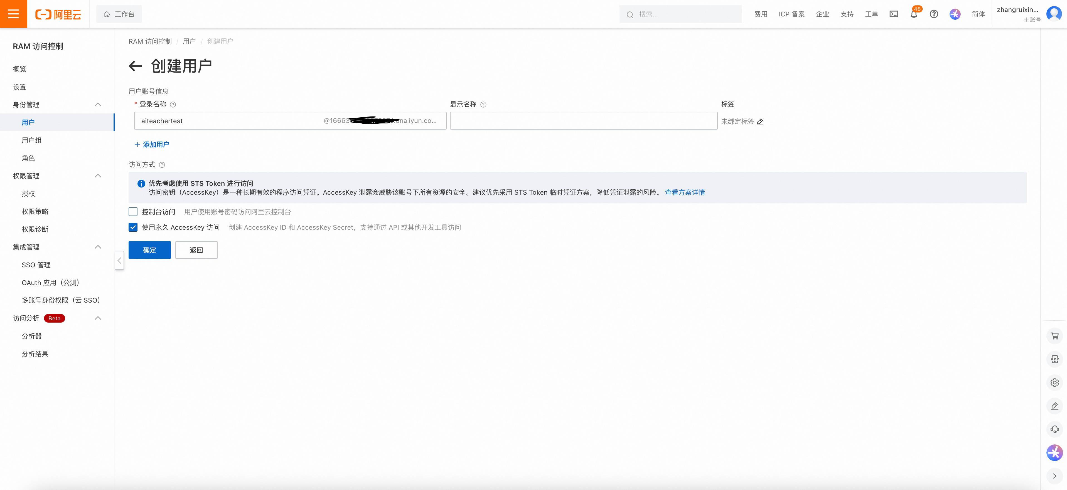Click the user avatar icon

(1053, 14)
